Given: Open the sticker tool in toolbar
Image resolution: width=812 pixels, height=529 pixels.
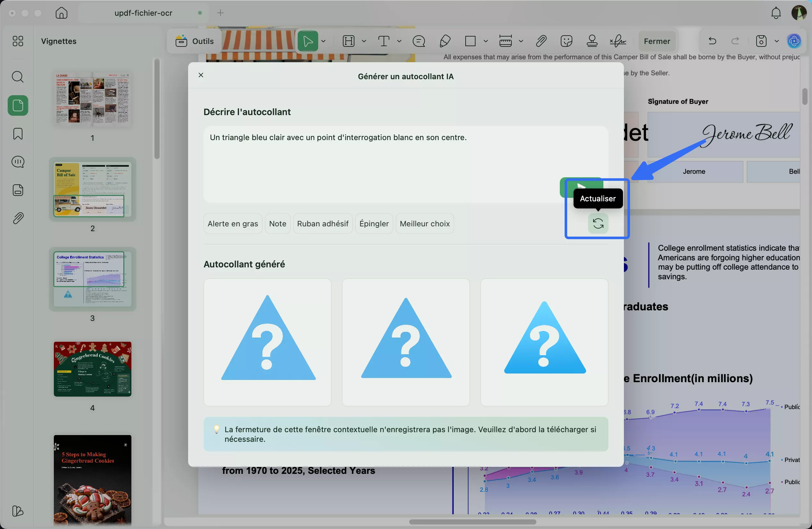Looking at the screenshot, I should [566, 41].
